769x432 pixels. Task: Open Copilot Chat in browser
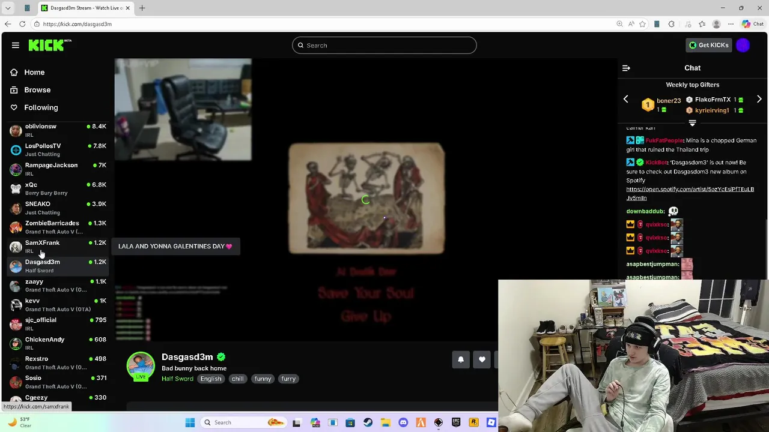click(x=752, y=24)
